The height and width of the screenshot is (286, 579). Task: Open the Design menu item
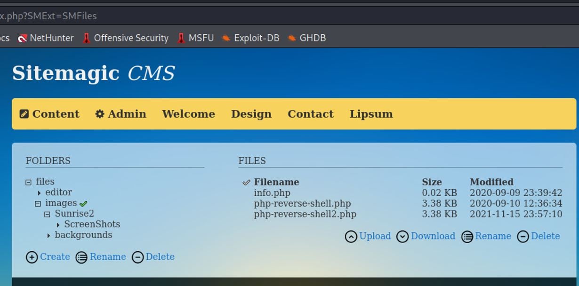[251, 114]
